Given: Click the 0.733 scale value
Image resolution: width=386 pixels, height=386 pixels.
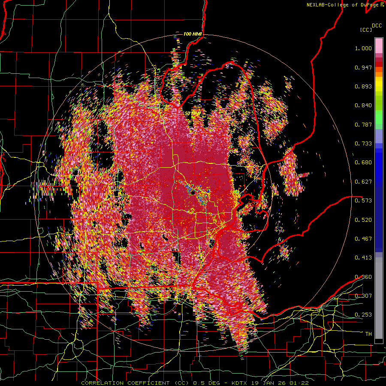Looking at the screenshot, I should pyautogui.click(x=363, y=144).
